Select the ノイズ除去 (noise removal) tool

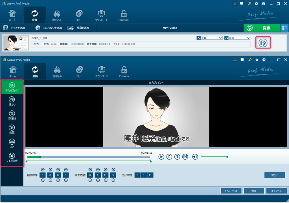pyautogui.click(x=12, y=157)
